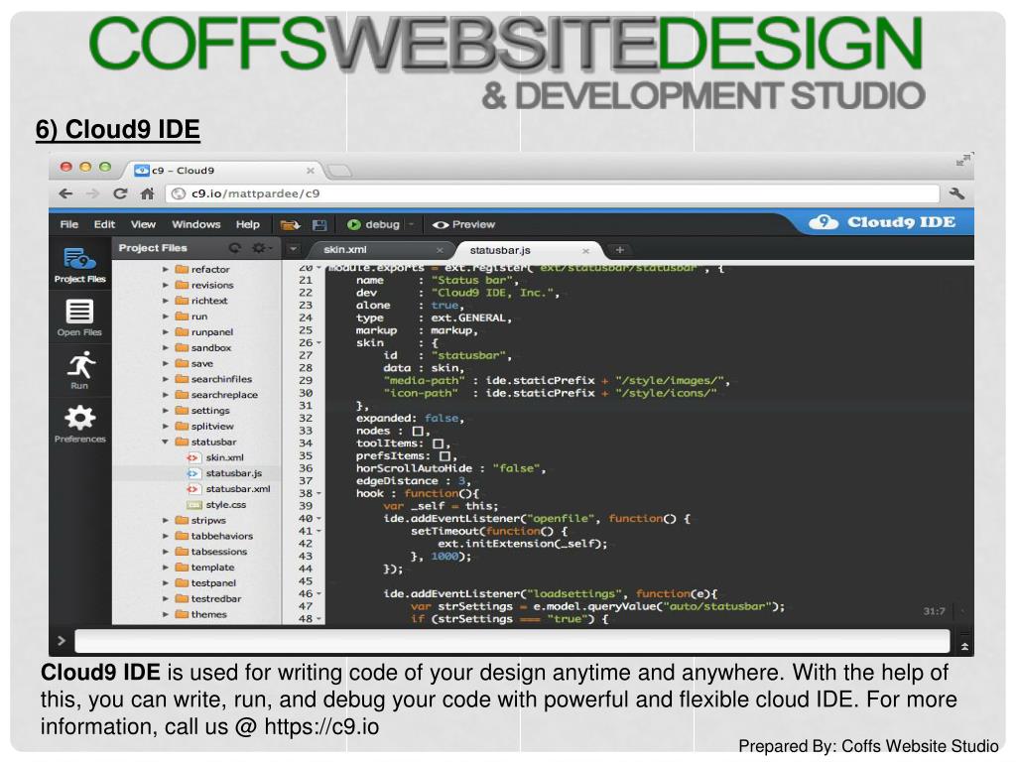Reload the page with refresh icon

click(x=120, y=193)
